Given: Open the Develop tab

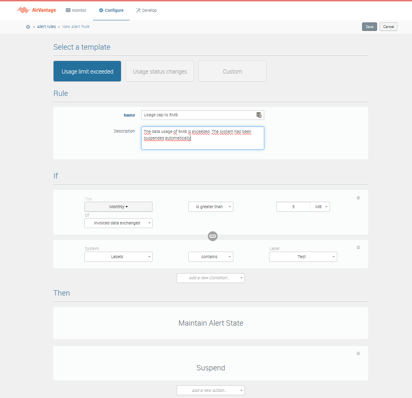Looking at the screenshot, I should point(146,10).
